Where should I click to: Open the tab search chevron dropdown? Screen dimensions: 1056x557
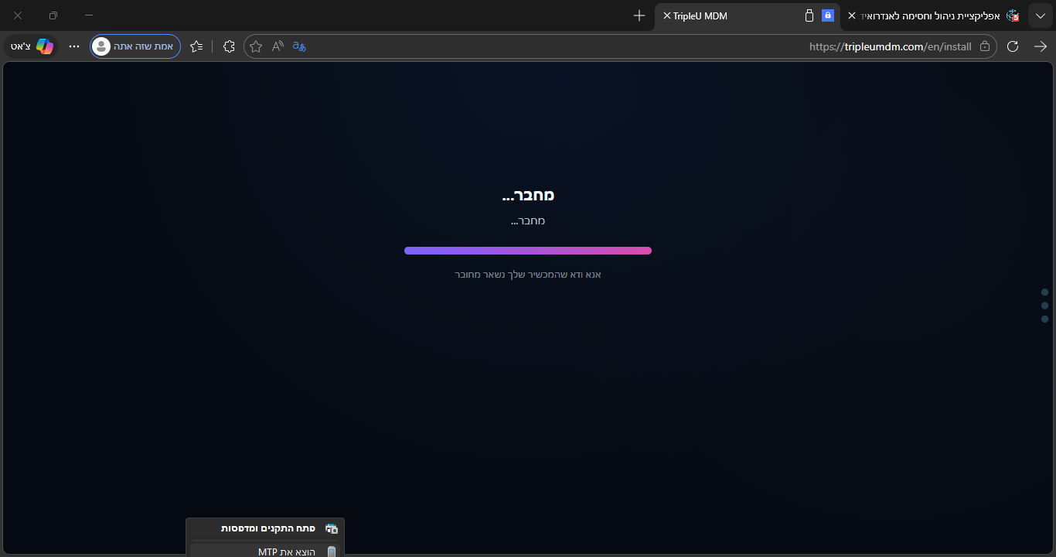click(x=1040, y=15)
